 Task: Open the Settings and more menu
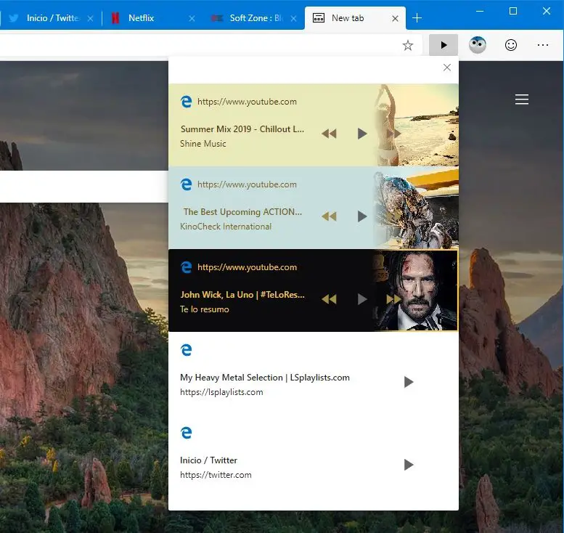click(x=542, y=45)
